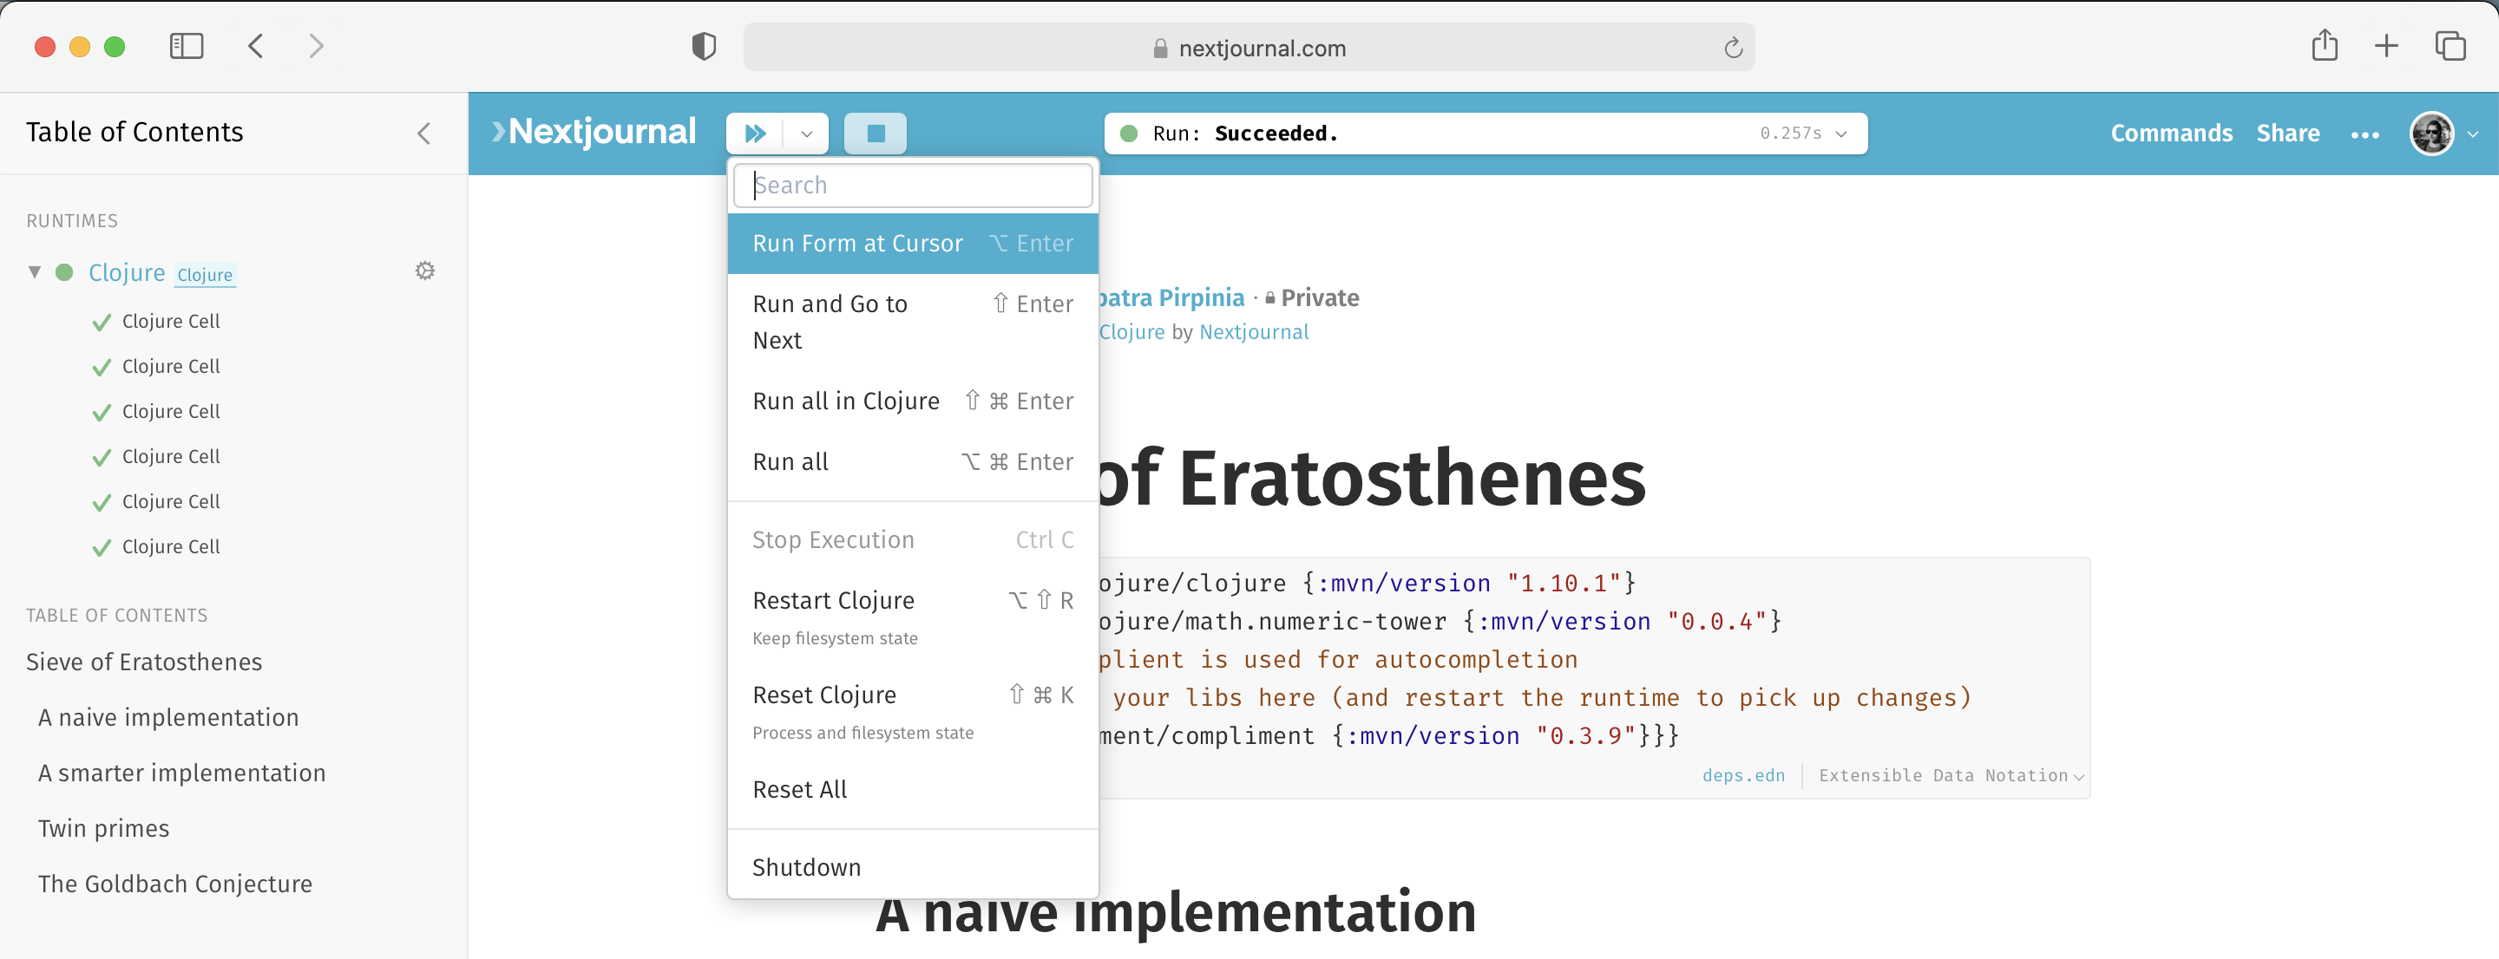The image size is (2499, 959).
Task: Open Clojure runtime settings gear
Action: coord(425,271)
